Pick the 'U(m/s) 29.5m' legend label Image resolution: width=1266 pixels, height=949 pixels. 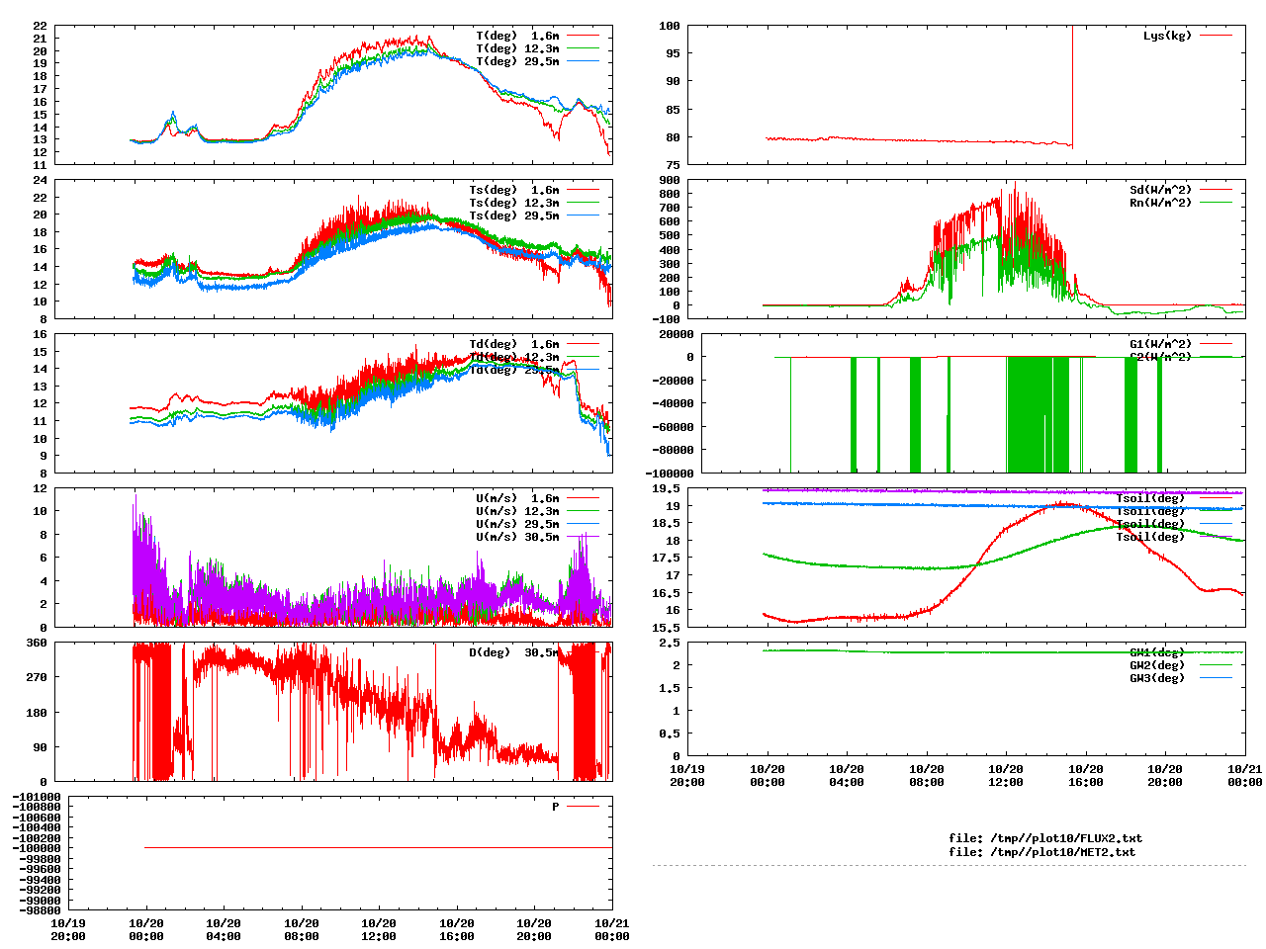coord(517,524)
